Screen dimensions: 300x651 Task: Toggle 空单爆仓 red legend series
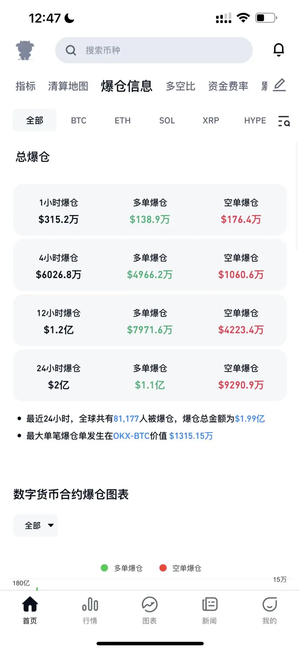pyautogui.click(x=180, y=568)
